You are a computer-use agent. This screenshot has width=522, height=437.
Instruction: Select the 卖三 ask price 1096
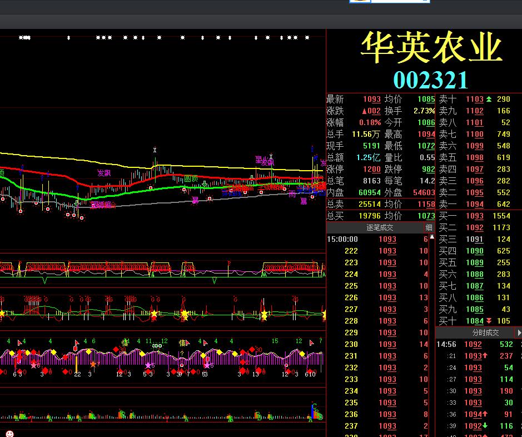(474, 181)
